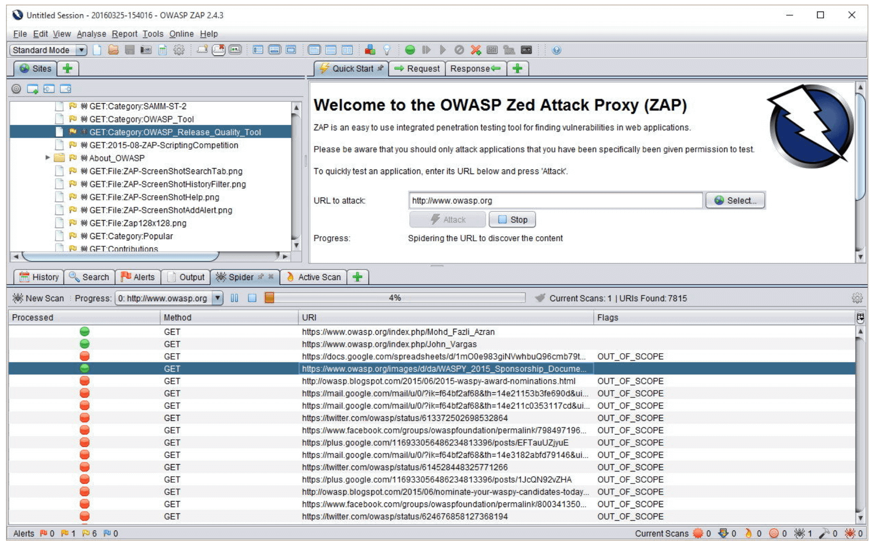The height and width of the screenshot is (548, 878).
Task: Switch to the History tab
Action: [39, 277]
